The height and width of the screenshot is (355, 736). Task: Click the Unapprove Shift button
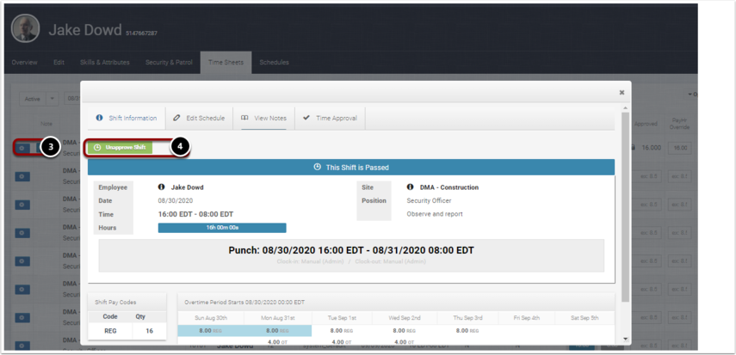click(121, 148)
